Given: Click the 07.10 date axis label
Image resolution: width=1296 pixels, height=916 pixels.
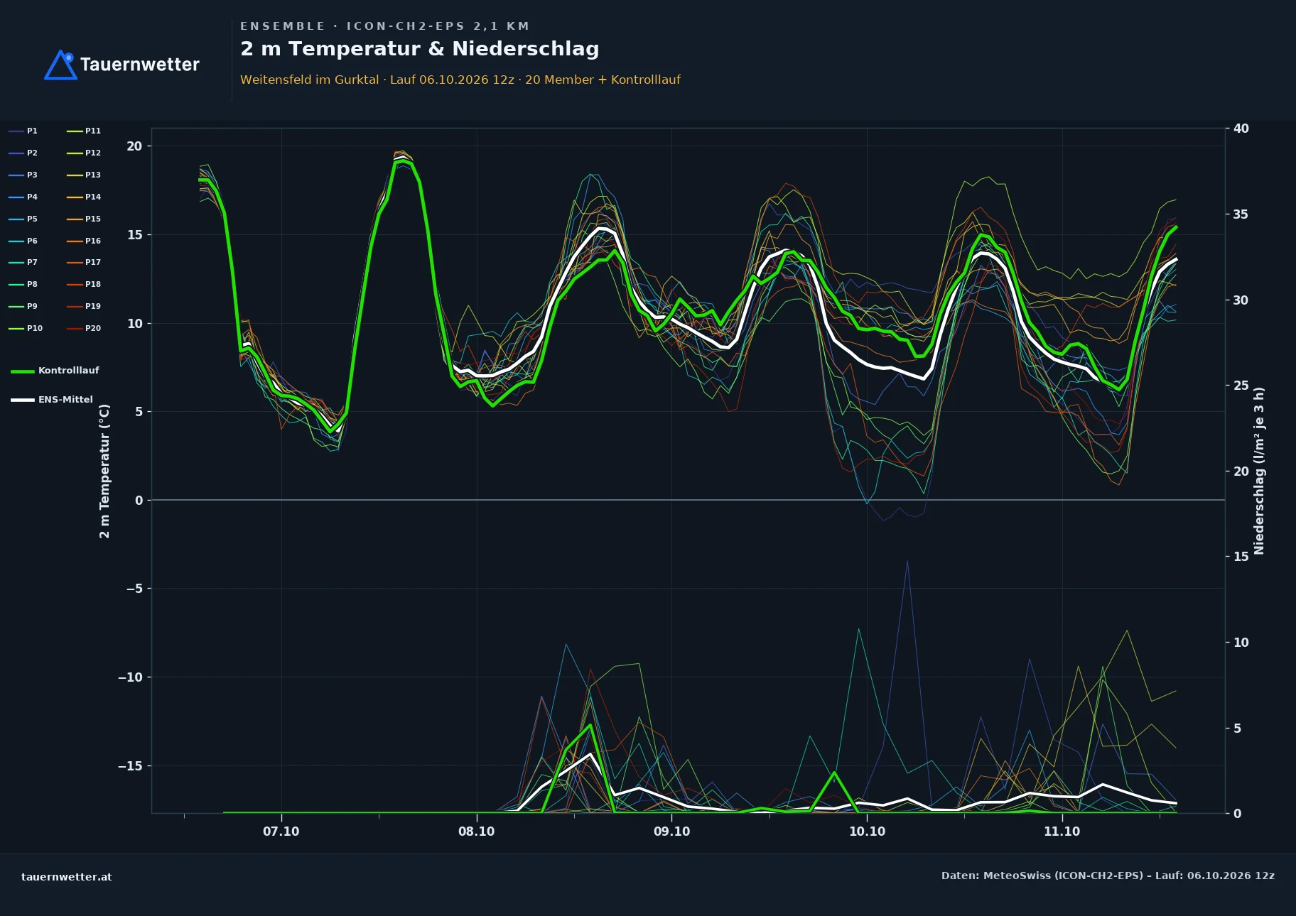Looking at the screenshot, I should click(281, 832).
